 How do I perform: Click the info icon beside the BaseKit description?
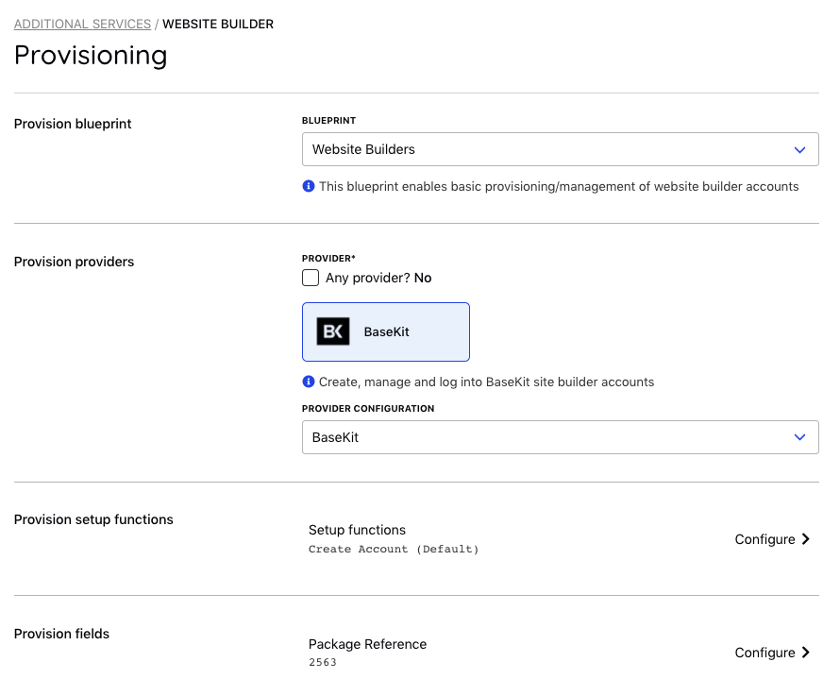point(309,382)
